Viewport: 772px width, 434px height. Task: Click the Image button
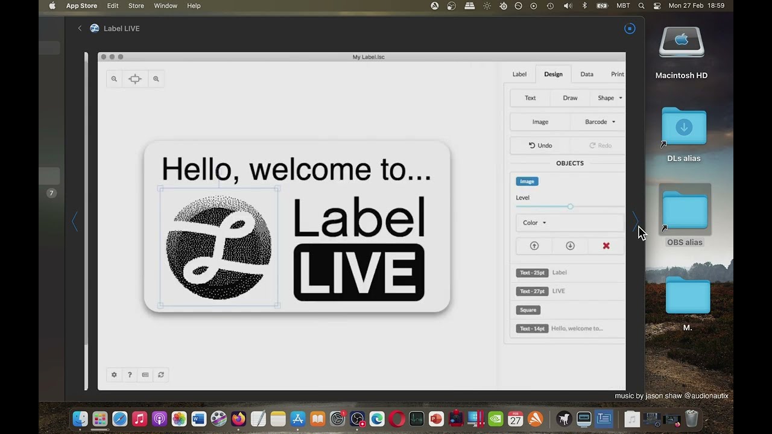540,122
